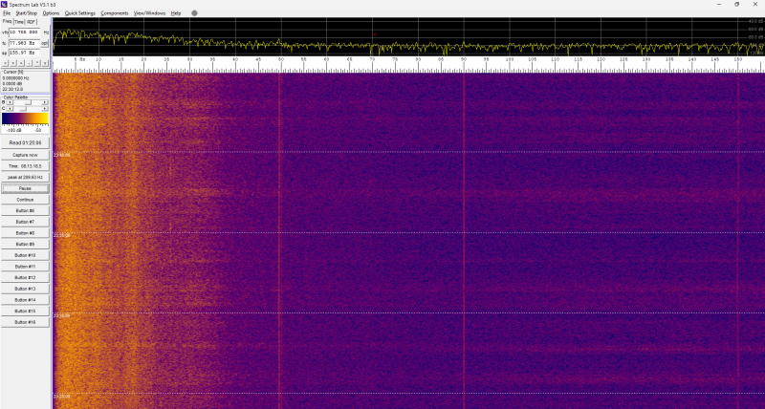Click the color palette gradient bar
Screen dimensions: 765x409
click(x=25, y=118)
